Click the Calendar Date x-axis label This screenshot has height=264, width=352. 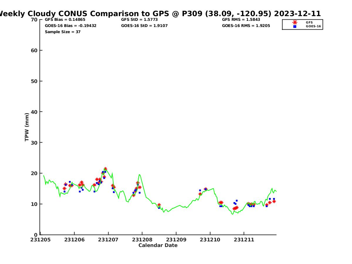pos(158,246)
